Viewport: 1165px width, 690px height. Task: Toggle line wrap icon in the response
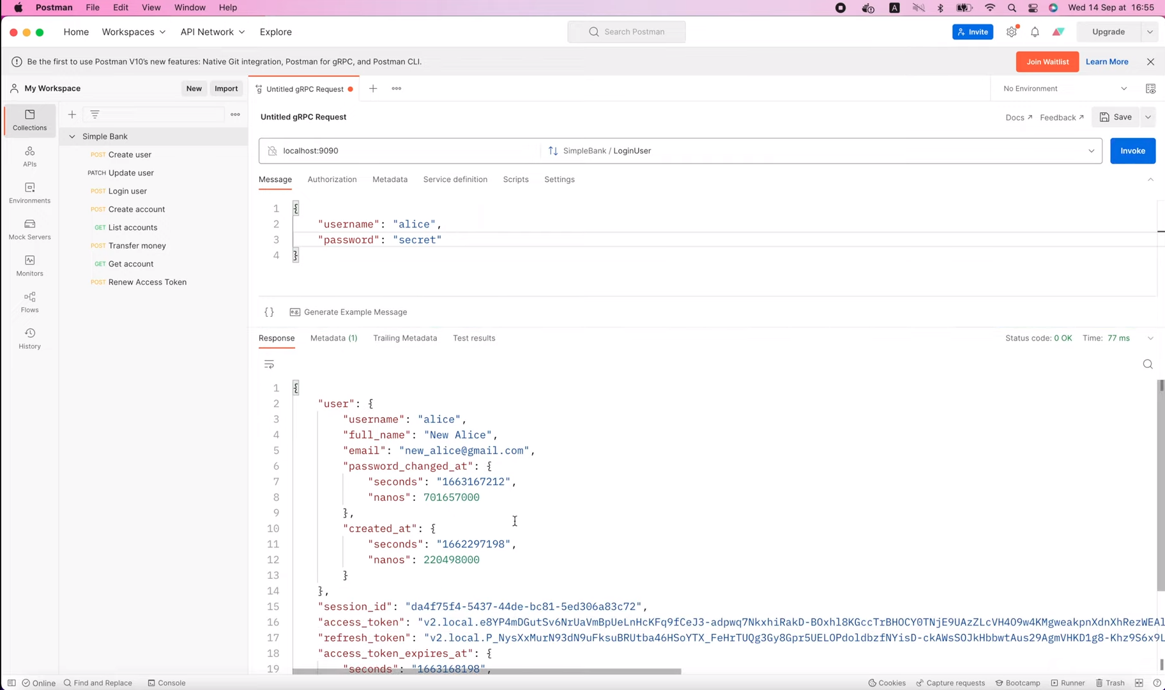pyautogui.click(x=269, y=364)
